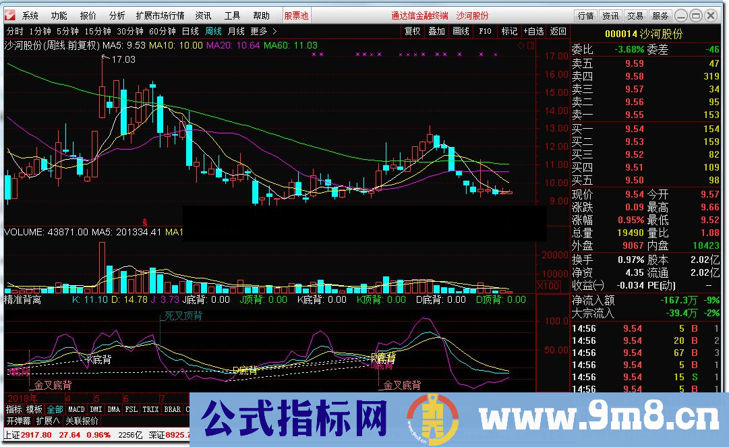Open the 叠加 overlay function
The width and height of the screenshot is (729, 447).
coord(436,30)
